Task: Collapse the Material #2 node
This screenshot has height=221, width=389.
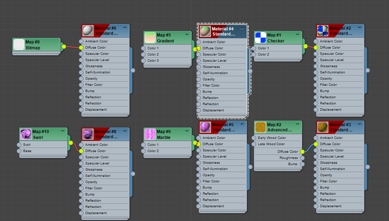Action: (359, 28)
